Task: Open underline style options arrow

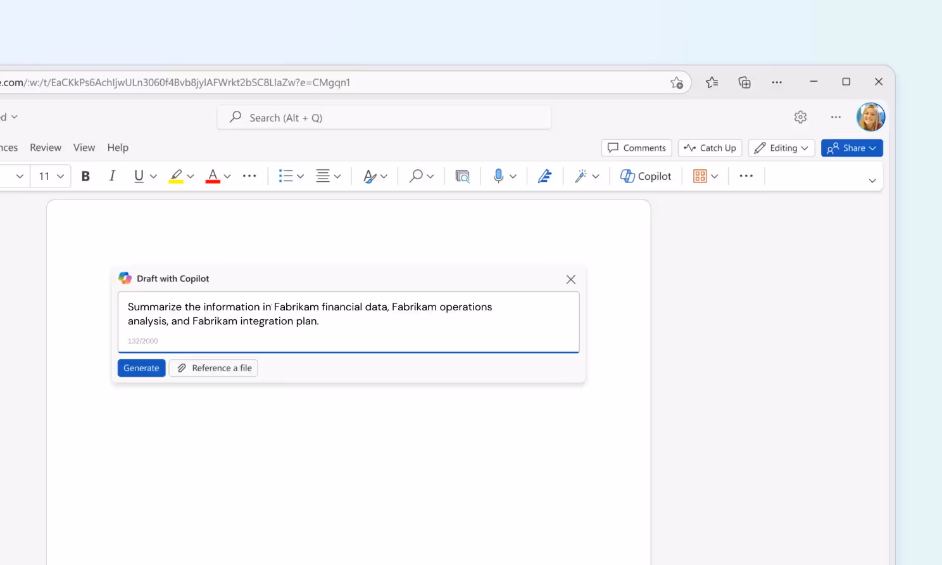Action: [x=153, y=176]
